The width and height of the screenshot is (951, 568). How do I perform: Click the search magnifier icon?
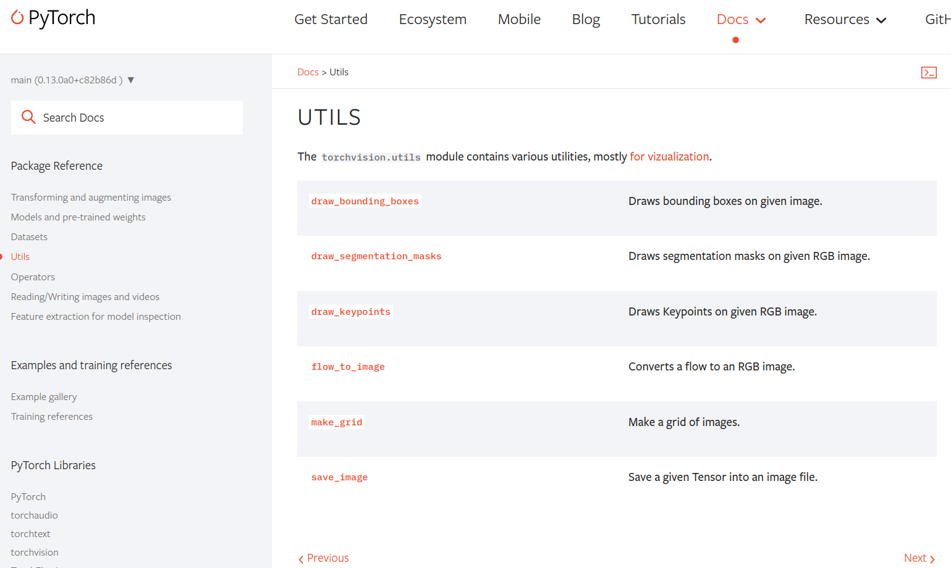28,117
